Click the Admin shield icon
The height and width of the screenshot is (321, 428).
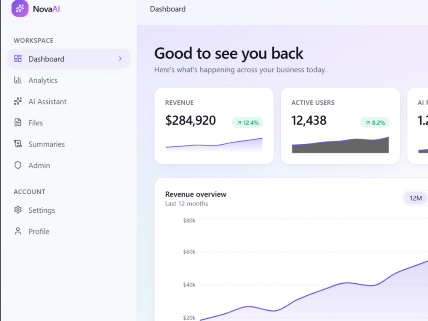point(18,165)
